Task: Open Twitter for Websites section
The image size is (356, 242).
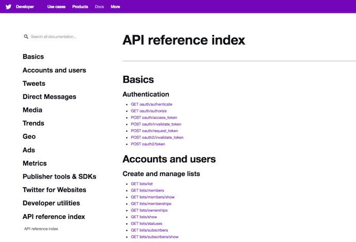Action: point(54,190)
